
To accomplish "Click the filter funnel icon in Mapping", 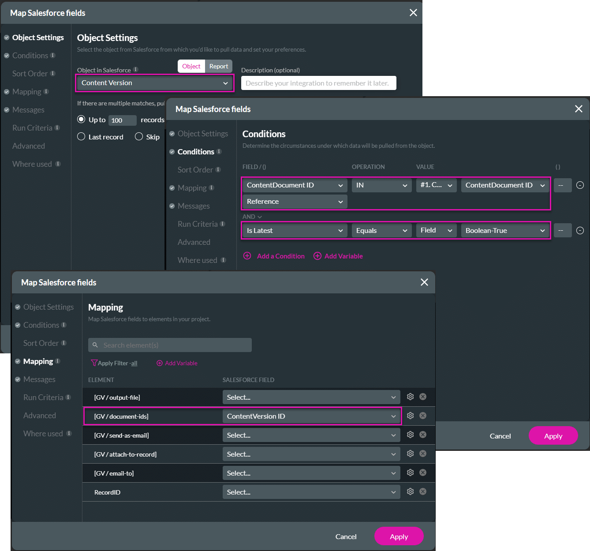I will click(x=94, y=363).
